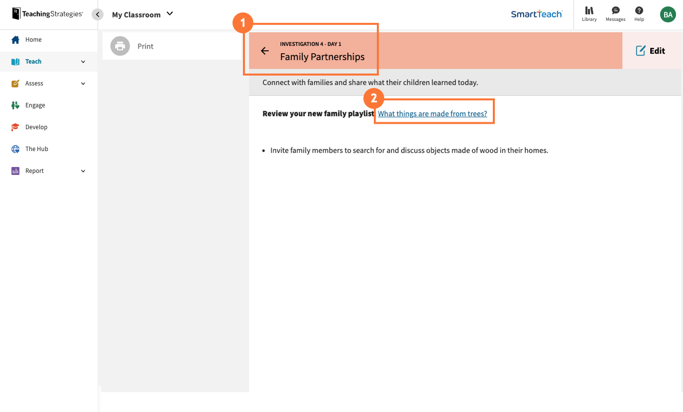Expand the Report section
This screenshot has height=412, width=683.
(83, 170)
